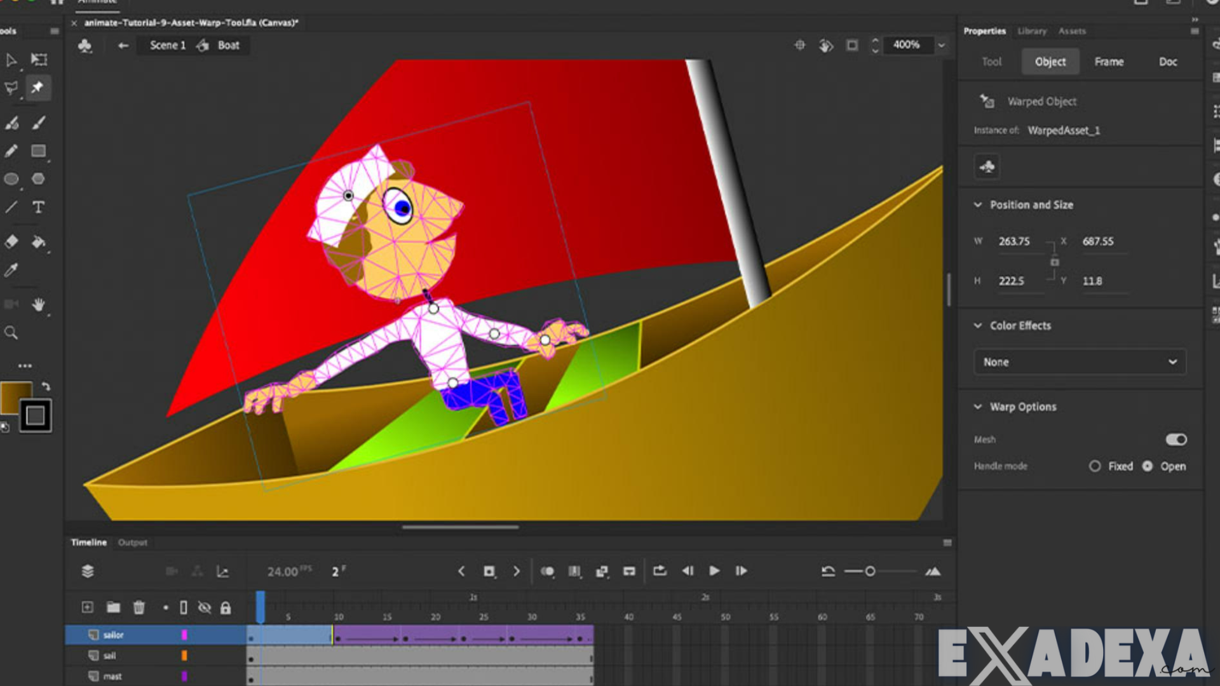Select the Asset Warp tool
The image size is (1220, 686).
point(38,88)
